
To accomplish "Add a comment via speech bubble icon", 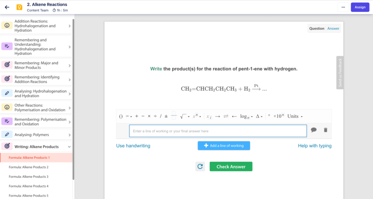I will coord(314,130).
